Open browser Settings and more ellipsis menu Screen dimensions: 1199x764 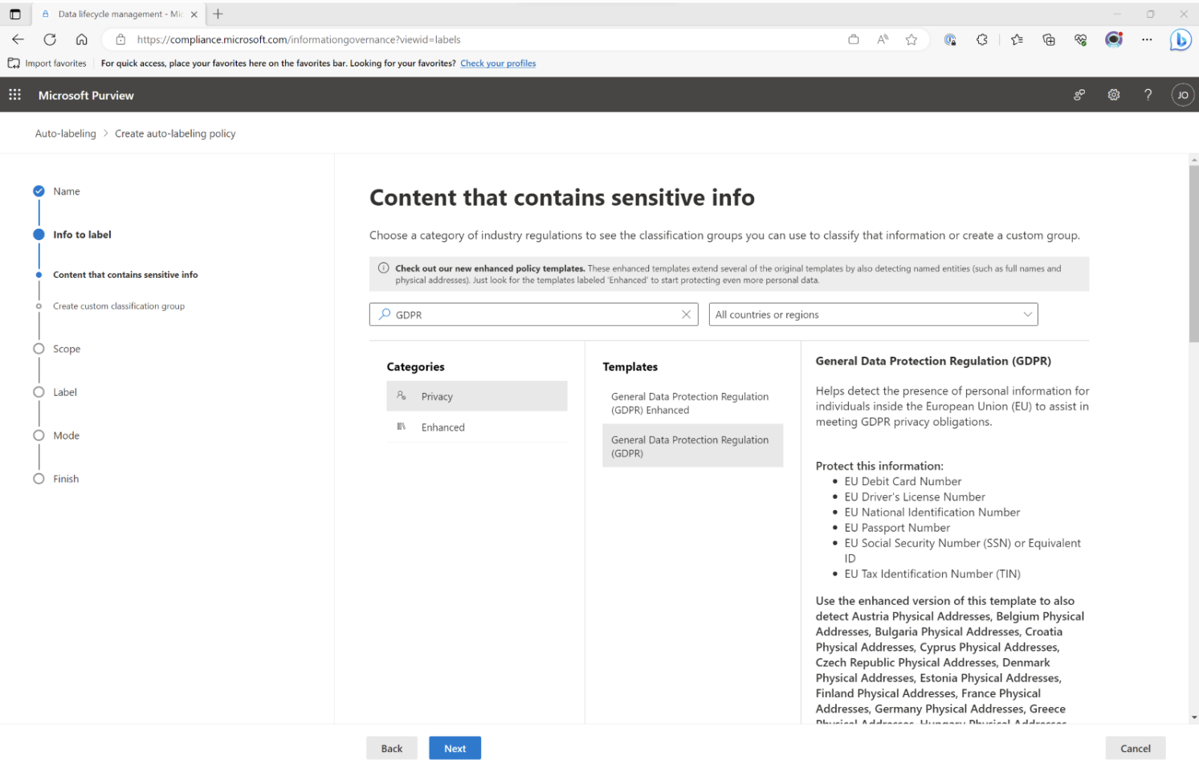point(1147,39)
